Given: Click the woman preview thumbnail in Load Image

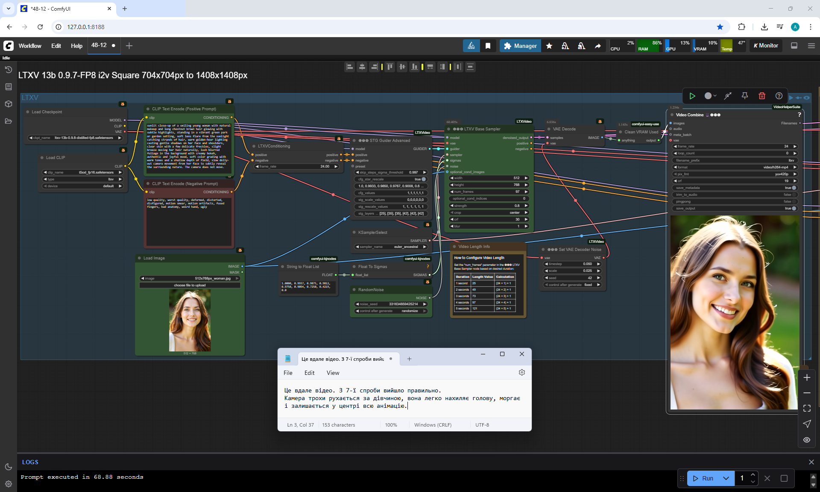Looking at the screenshot, I should pyautogui.click(x=190, y=320).
